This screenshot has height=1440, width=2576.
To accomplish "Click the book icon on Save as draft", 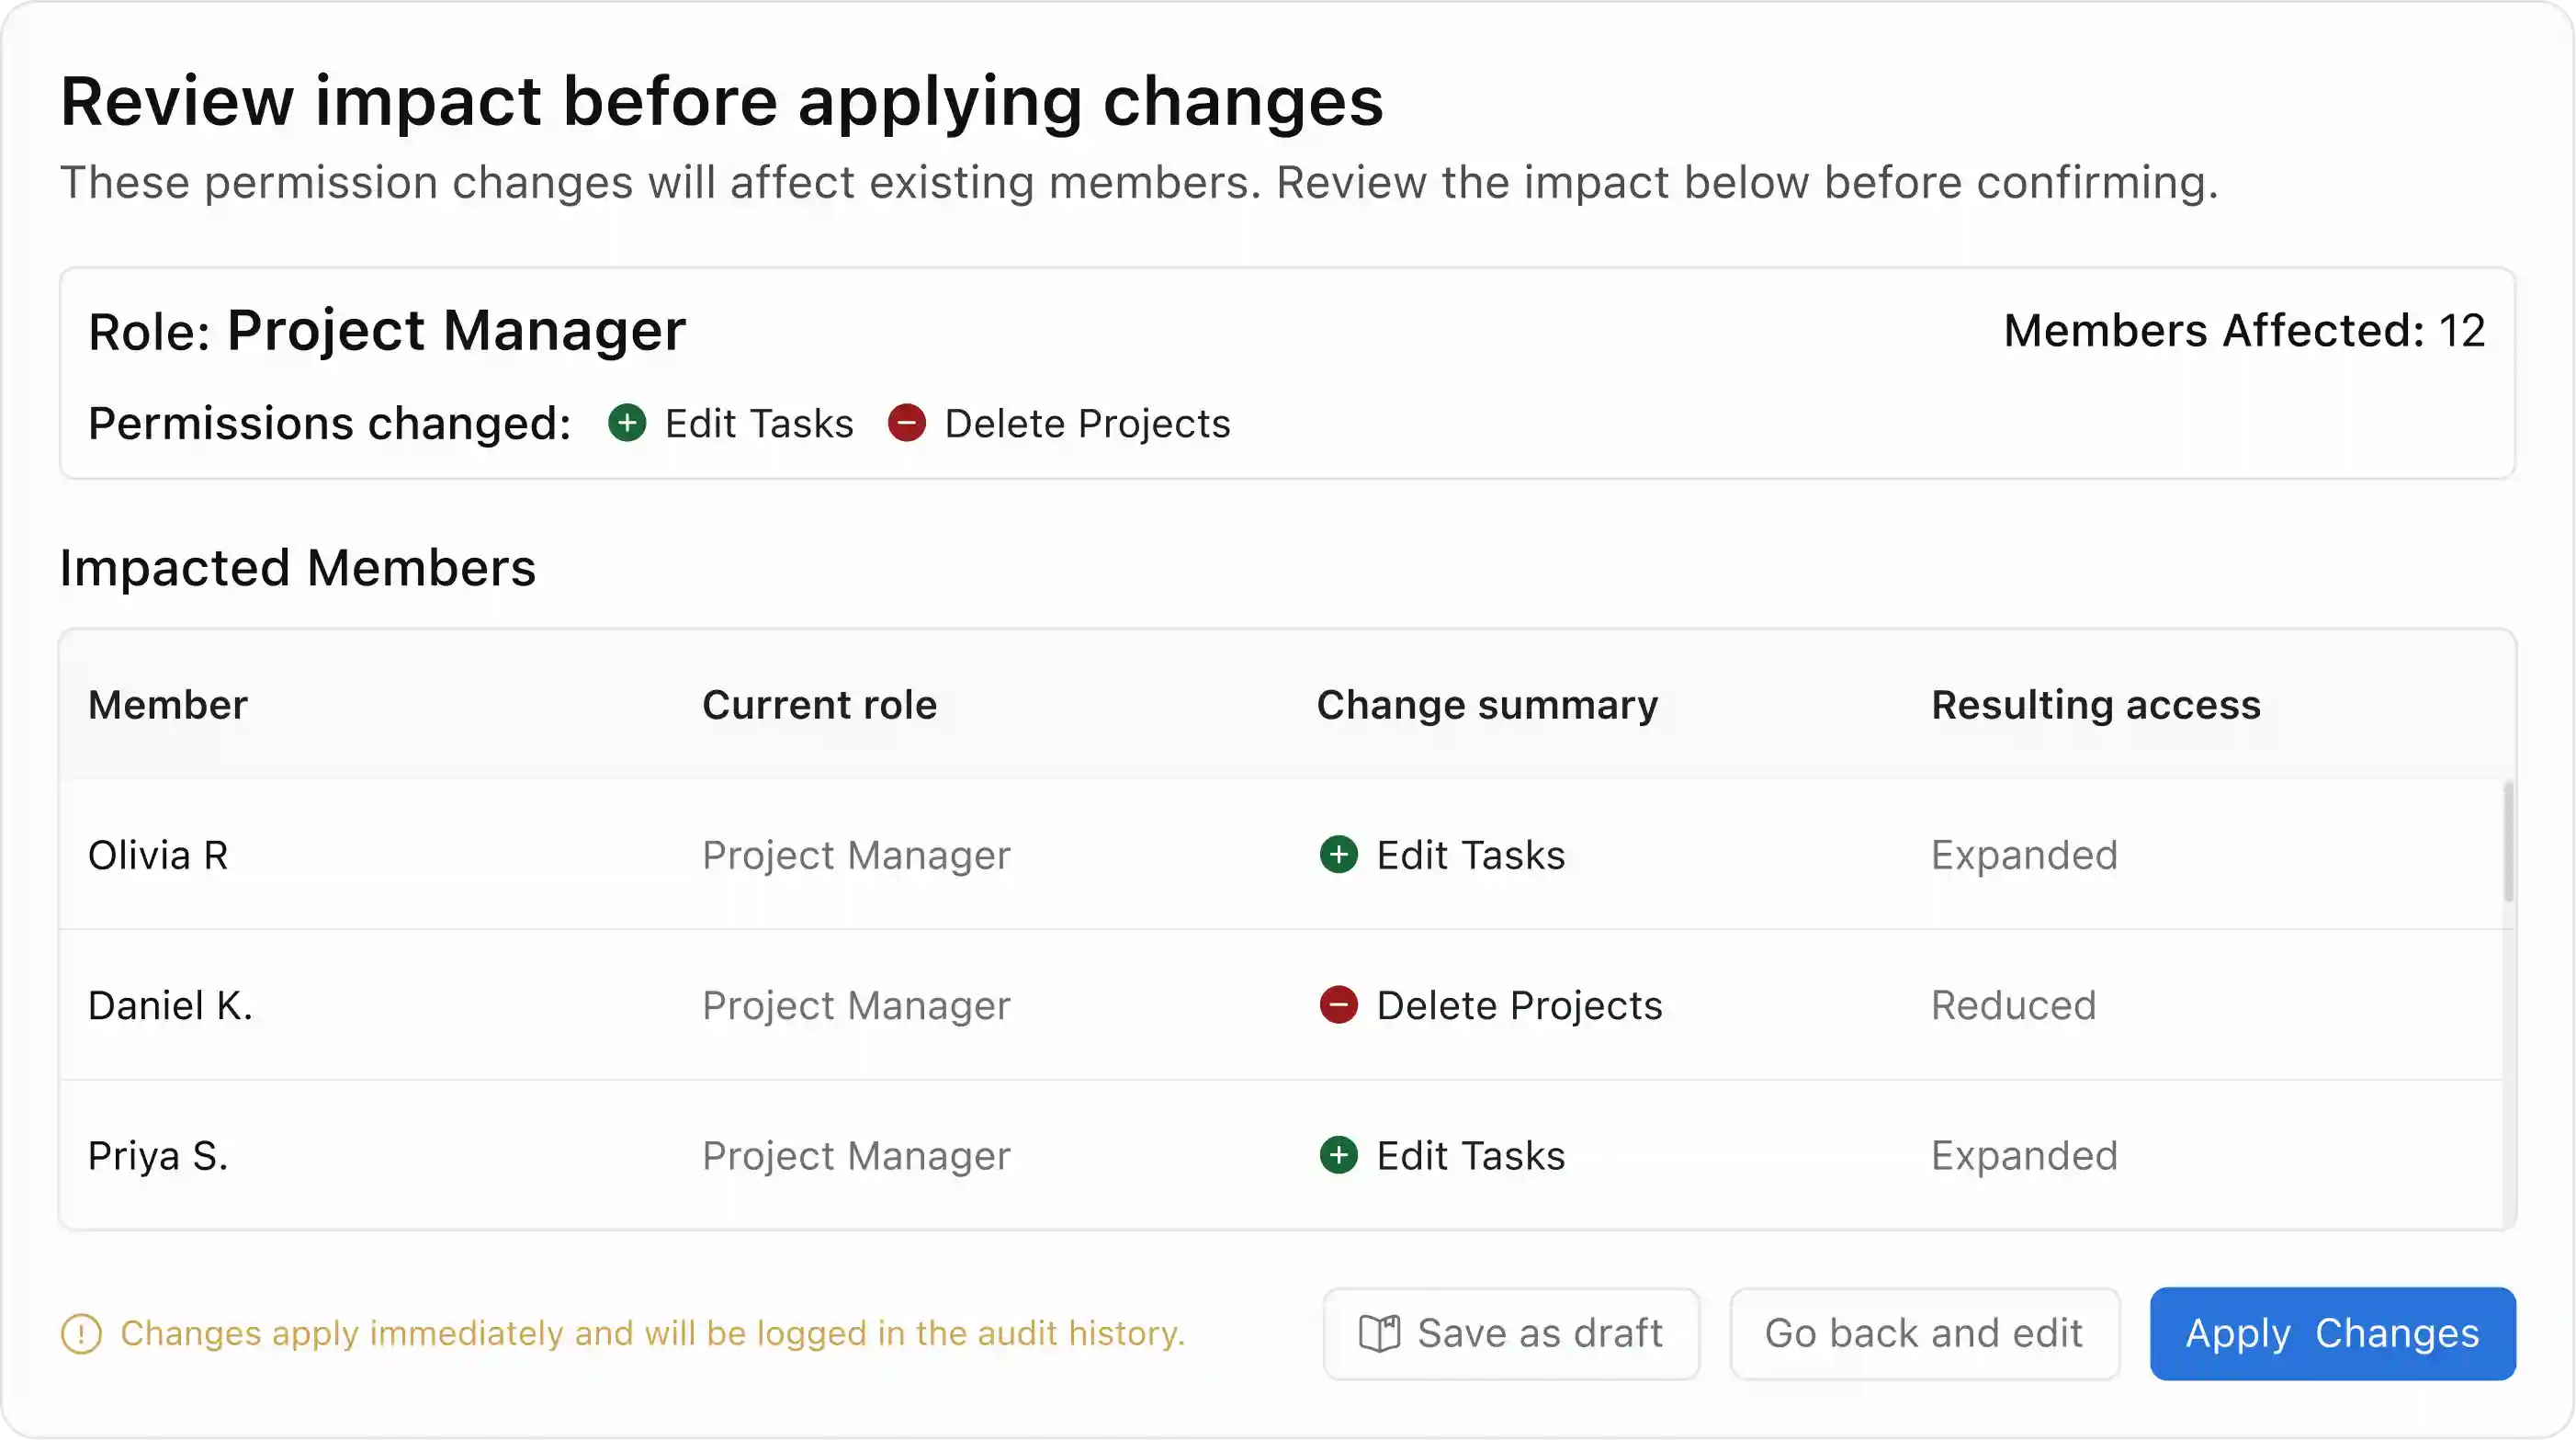I will [1380, 1334].
